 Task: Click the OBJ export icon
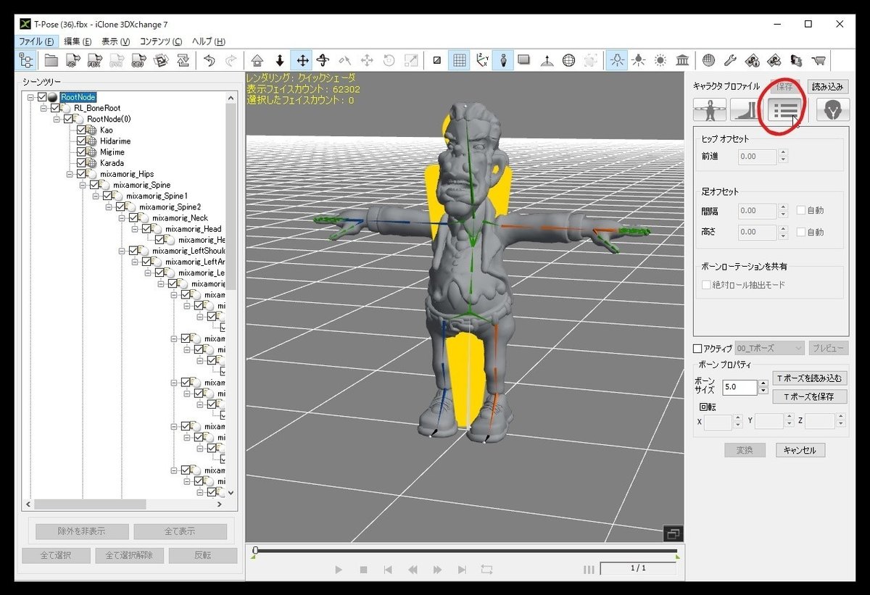click(x=138, y=60)
